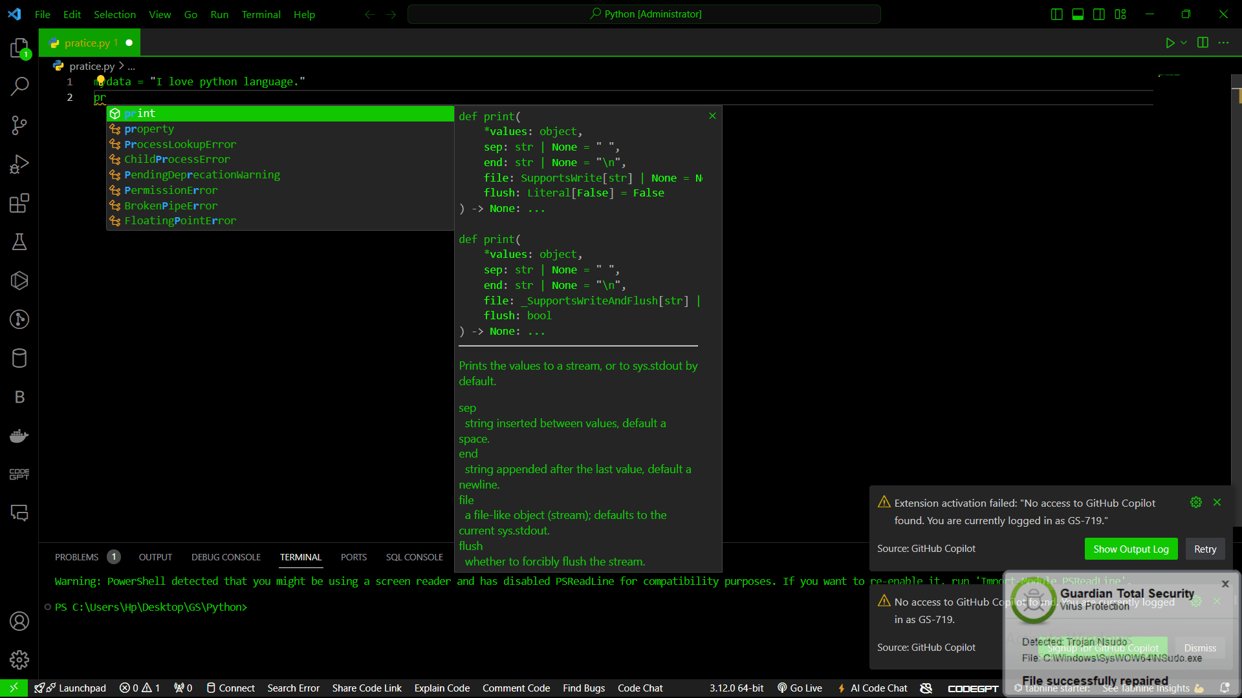Click Find Bugs in status bar
Image resolution: width=1242 pixels, height=698 pixels.
pos(583,688)
